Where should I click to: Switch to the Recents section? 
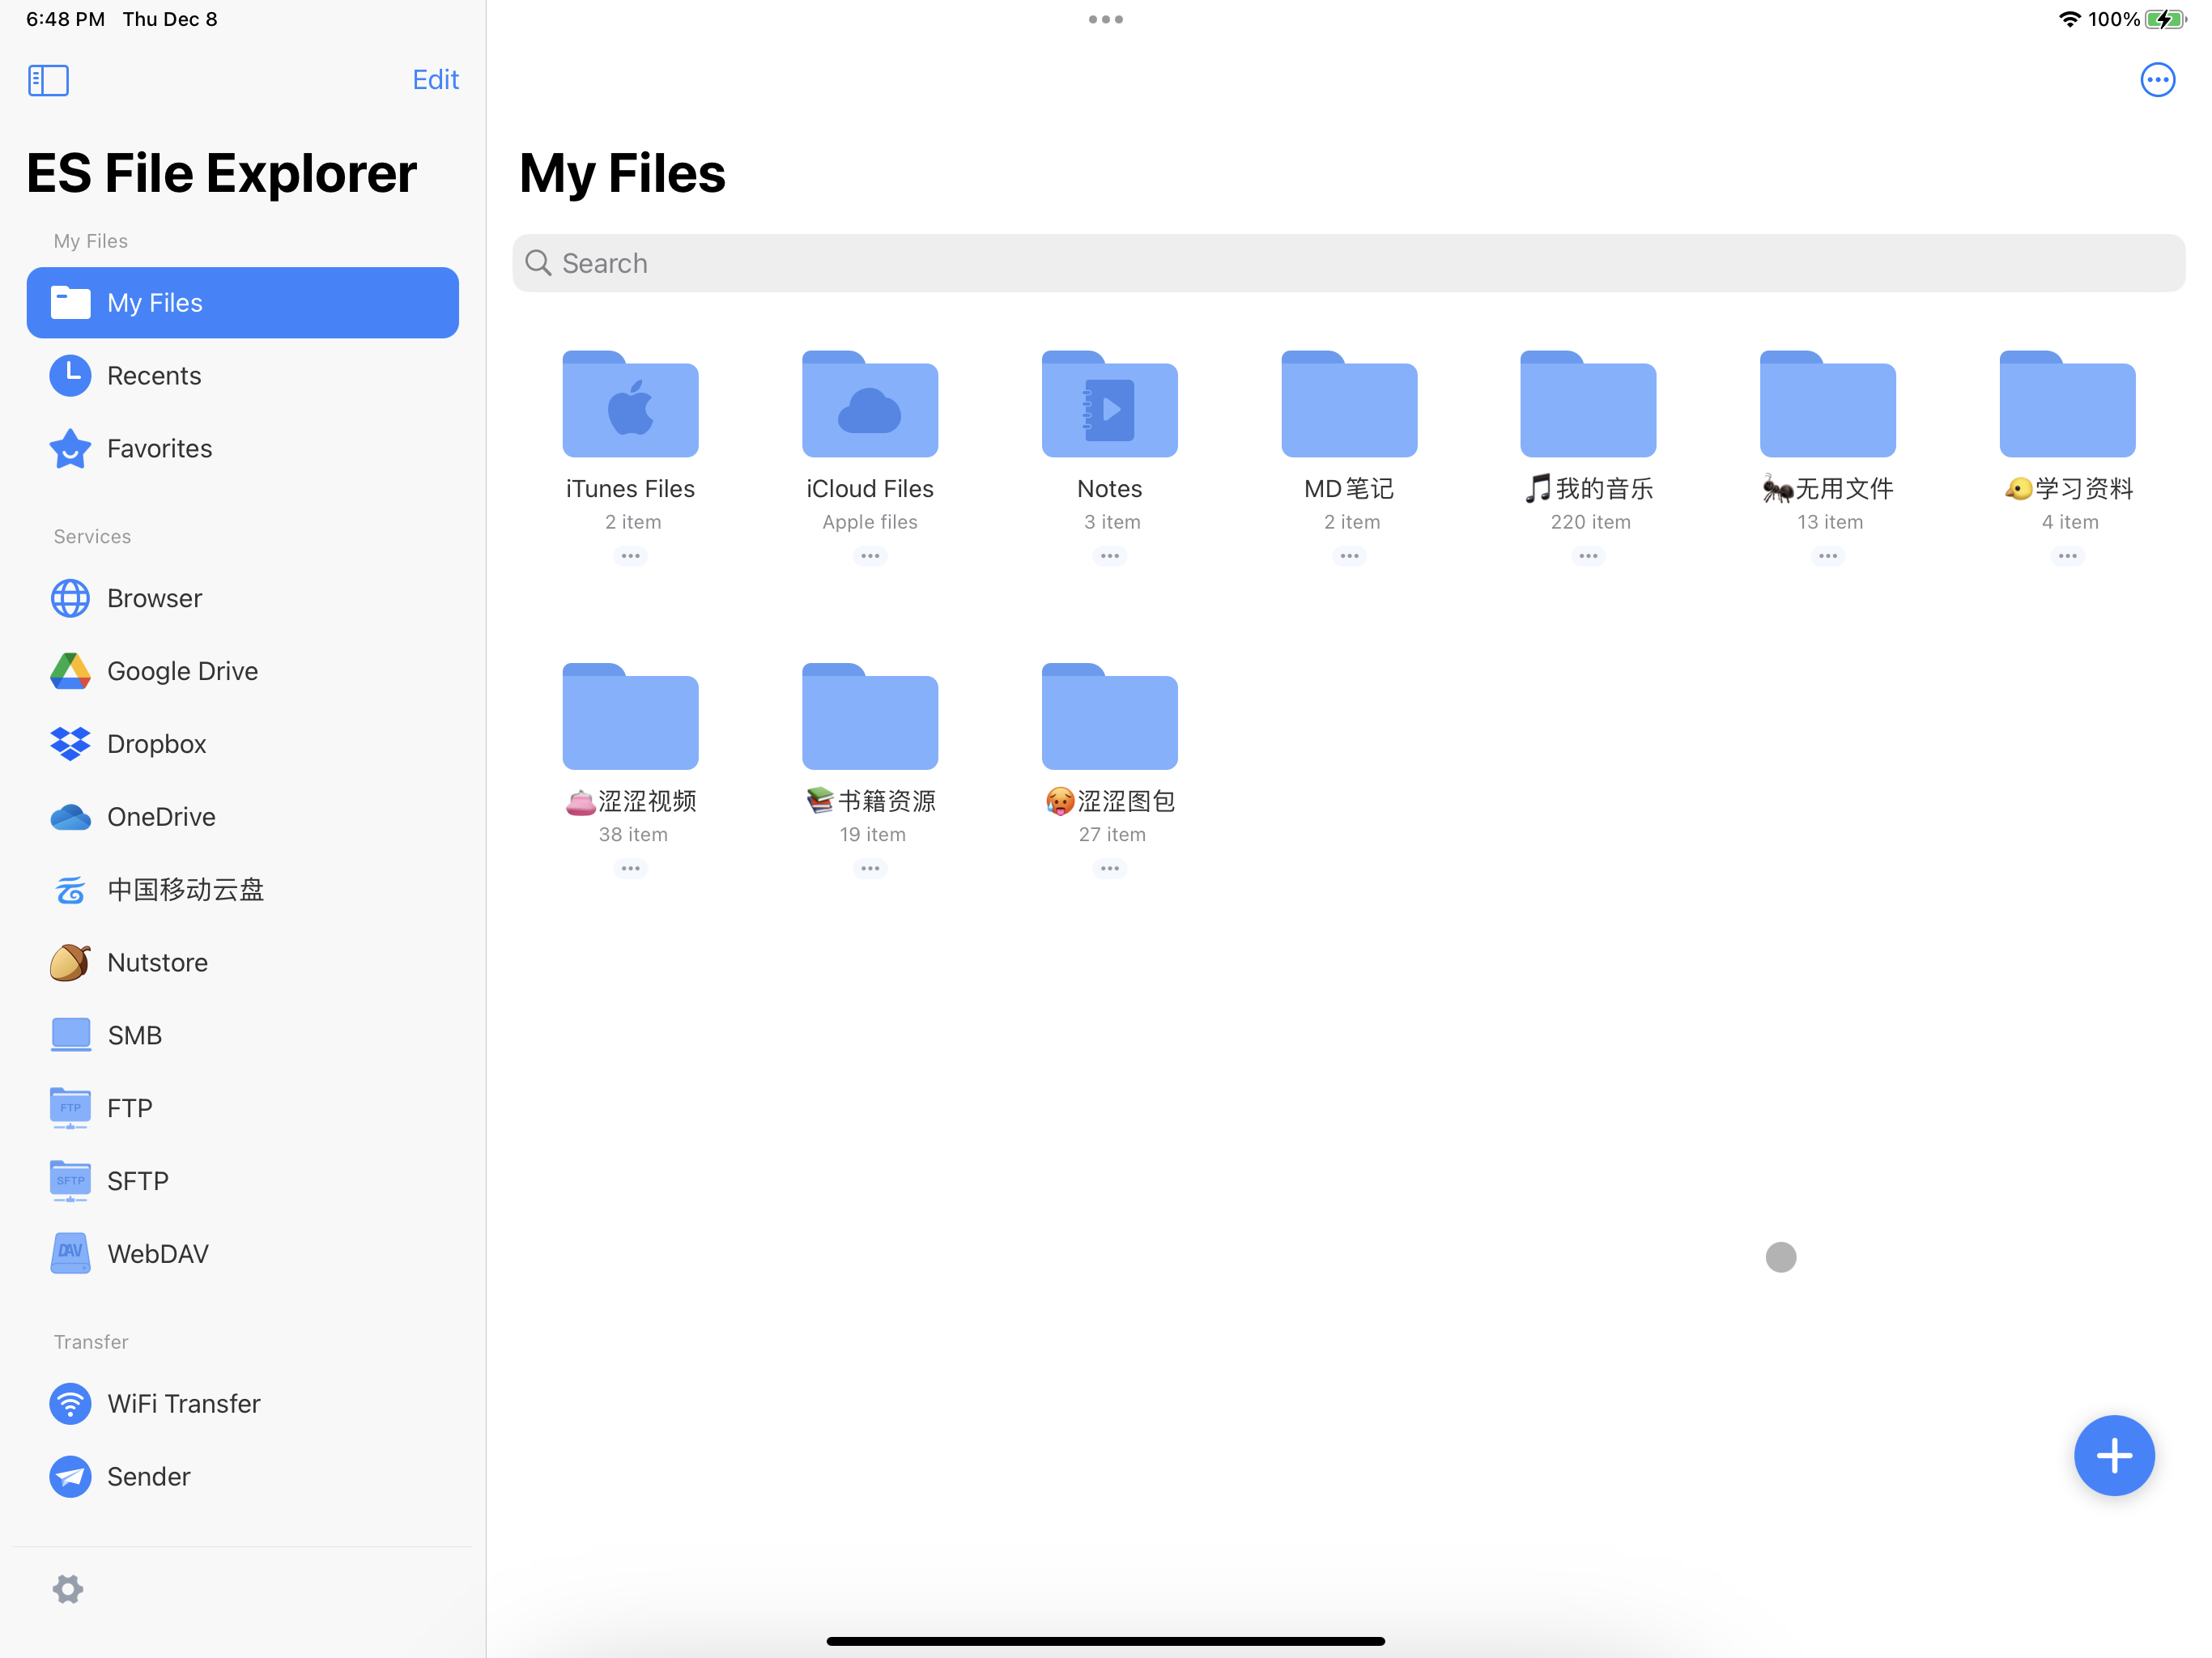[154, 375]
